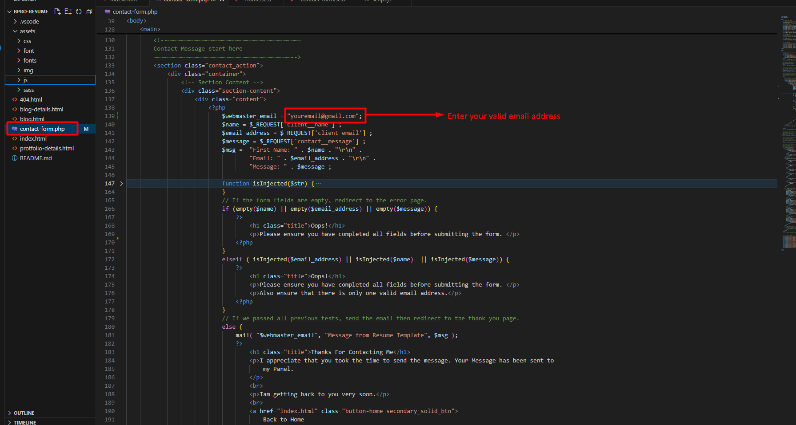
Task: Expand the font folder
Action: click(19, 51)
